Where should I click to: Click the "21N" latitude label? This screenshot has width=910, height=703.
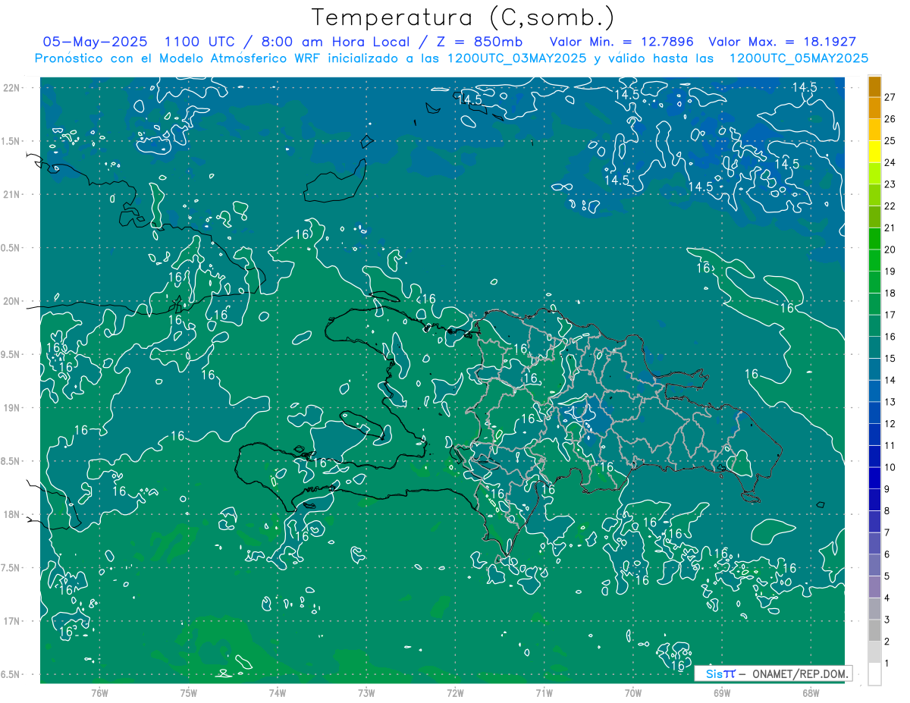[11, 194]
